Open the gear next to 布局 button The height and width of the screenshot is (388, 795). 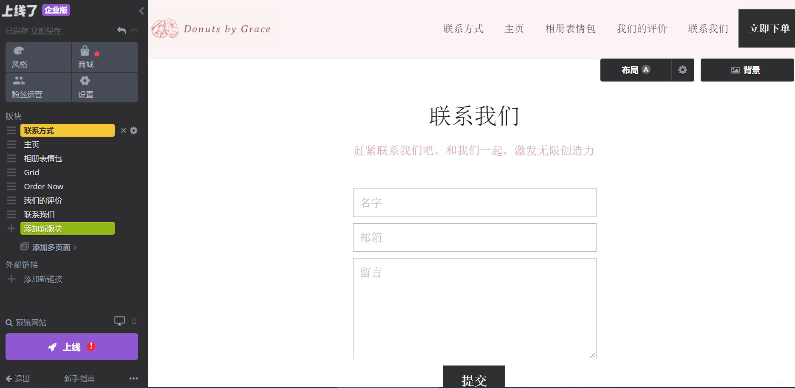[x=682, y=70]
